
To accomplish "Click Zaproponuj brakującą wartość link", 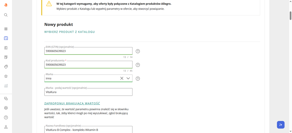I will point(72,103).
